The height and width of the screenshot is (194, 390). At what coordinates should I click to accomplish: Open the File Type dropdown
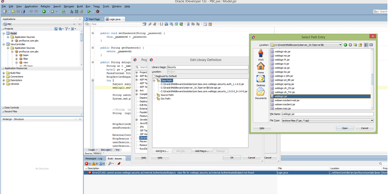pyautogui.click(x=372, y=121)
